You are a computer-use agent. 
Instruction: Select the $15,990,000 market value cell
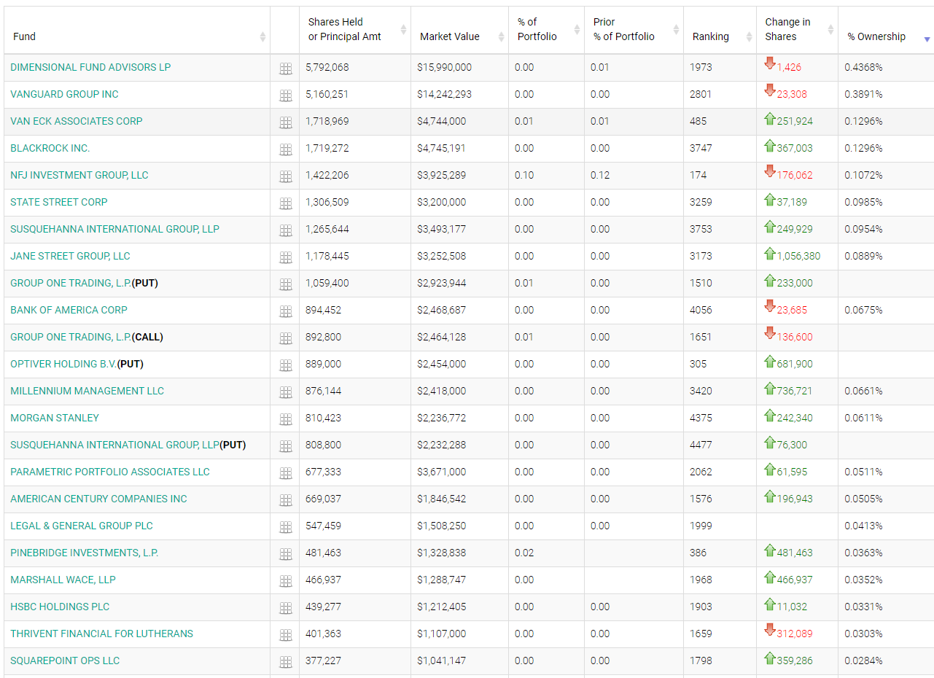point(445,67)
